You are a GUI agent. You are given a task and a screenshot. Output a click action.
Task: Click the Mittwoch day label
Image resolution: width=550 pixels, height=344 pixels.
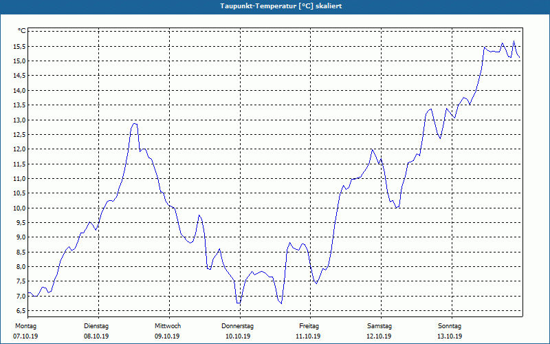(168, 326)
